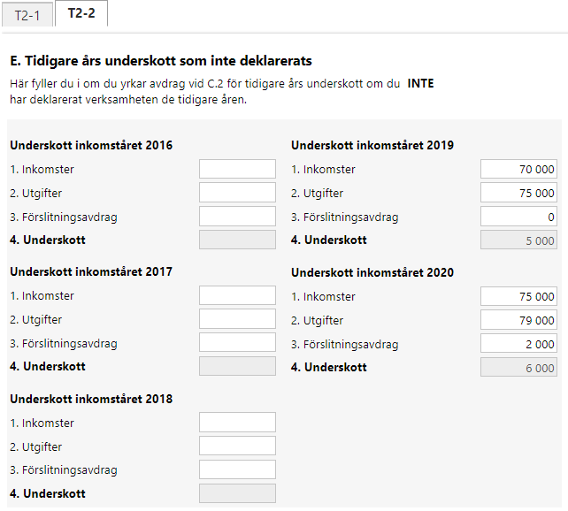Click 2020 Utgifter field showing 79 000
This screenshot has height=511, width=568.
[518, 320]
